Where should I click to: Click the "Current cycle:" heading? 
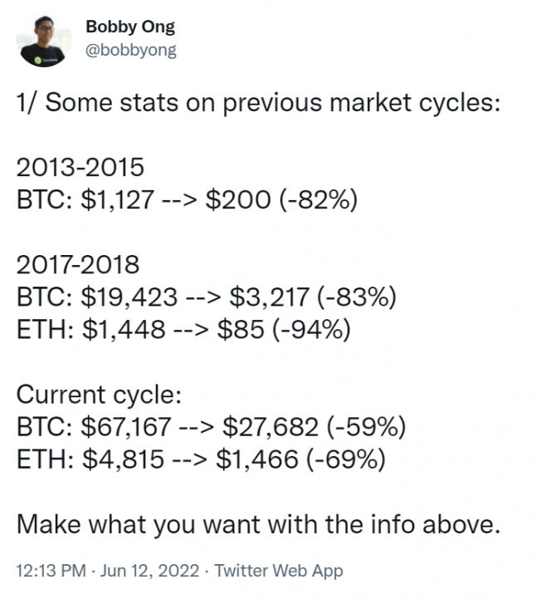(x=98, y=394)
